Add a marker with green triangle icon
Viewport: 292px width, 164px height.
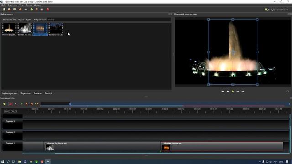click(x=21, y=104)
